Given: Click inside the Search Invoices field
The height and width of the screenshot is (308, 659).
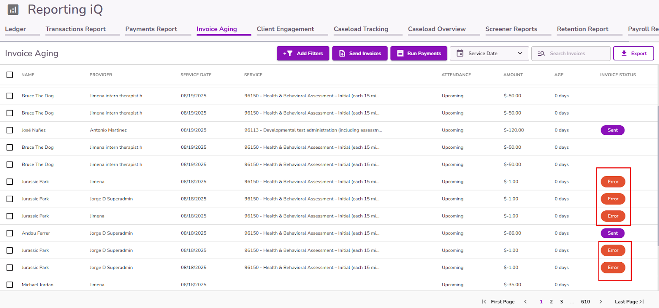Looking at the screenshot, I should (x=571, y=53).
